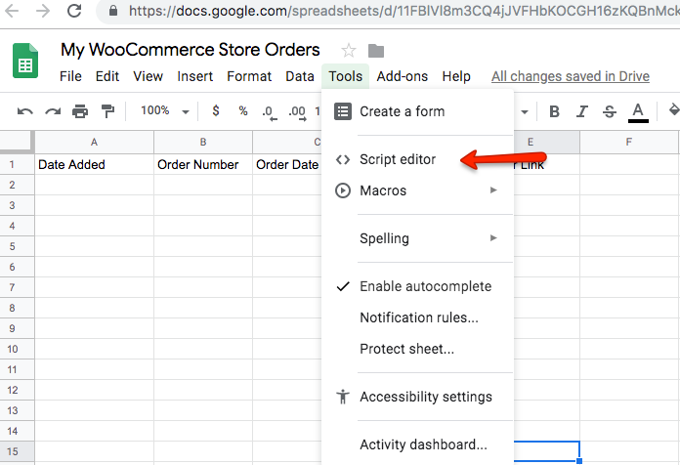Image resolution: width=680 pixels, height=465 pixels.
Task: Toggle Strikethrough formatting
Action: point(610,111)
